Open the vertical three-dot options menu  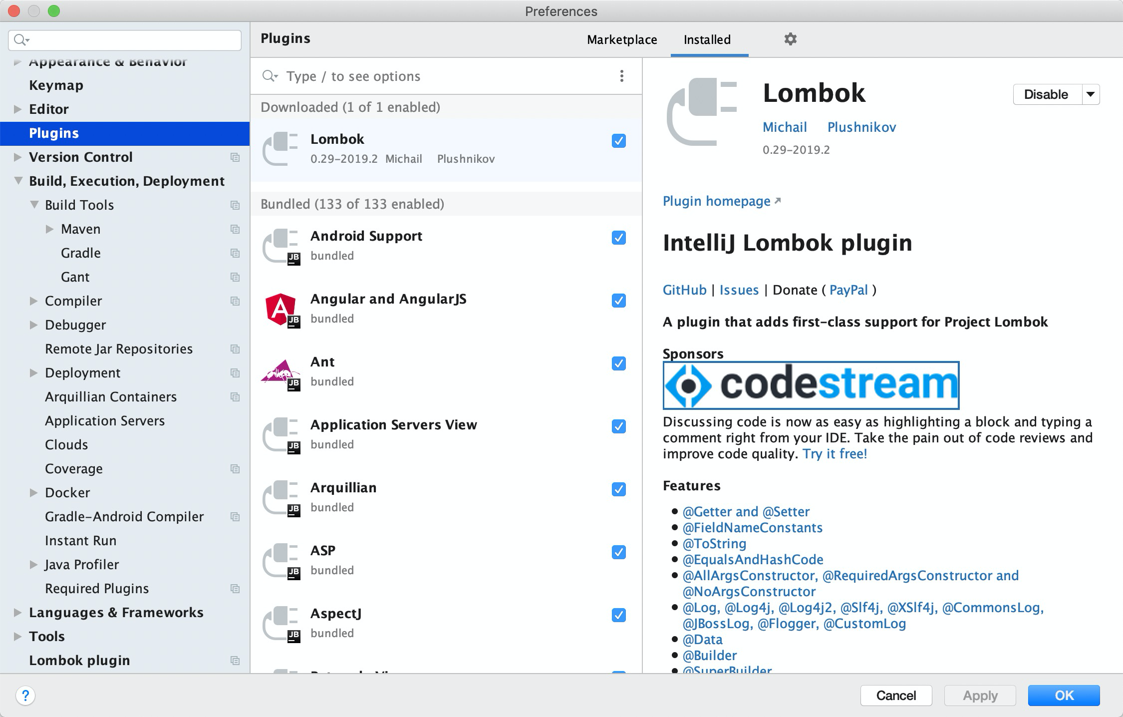[621, 76]
